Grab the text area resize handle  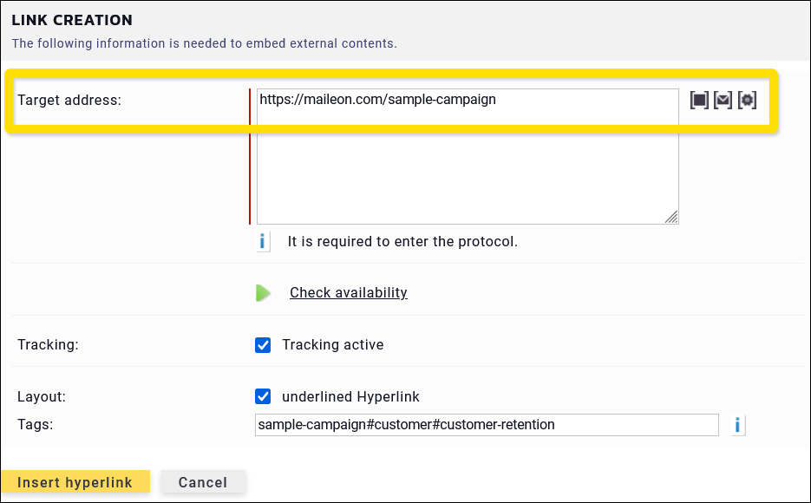(671, 218)
